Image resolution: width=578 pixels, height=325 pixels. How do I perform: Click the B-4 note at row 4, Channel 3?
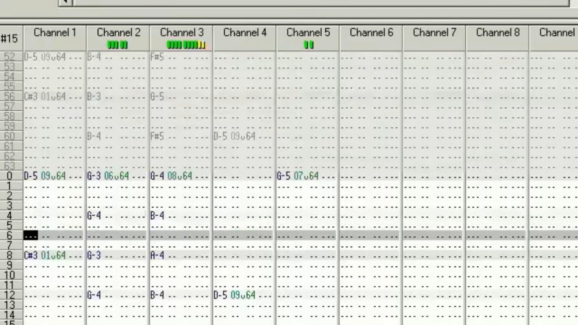[x=157, y=216]
